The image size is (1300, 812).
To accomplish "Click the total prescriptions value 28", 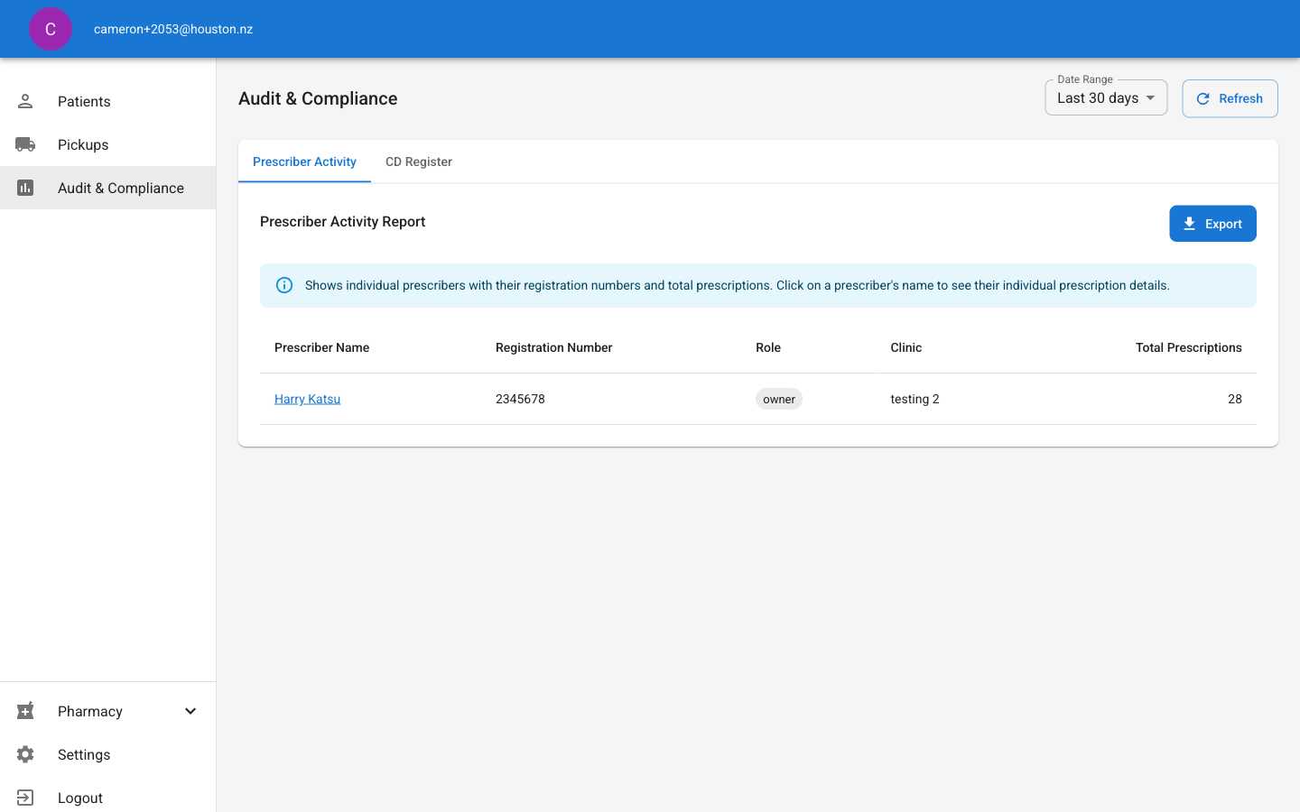I will (1234, 399).
